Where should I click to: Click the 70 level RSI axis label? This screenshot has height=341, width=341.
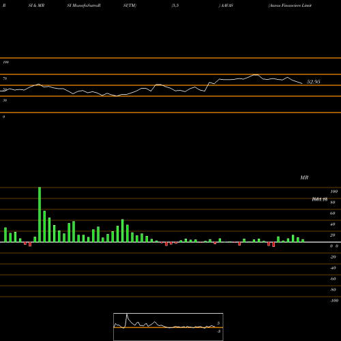click(5, 78)
